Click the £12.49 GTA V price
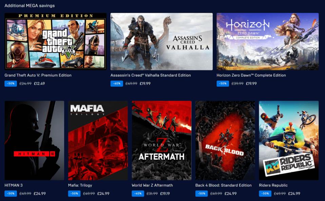Image resolution: width=325 pixels, height=201 pixels. pyautogui.click(x=39, y=84)
